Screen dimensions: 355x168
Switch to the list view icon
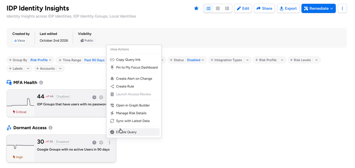click(x=227, y=8)
